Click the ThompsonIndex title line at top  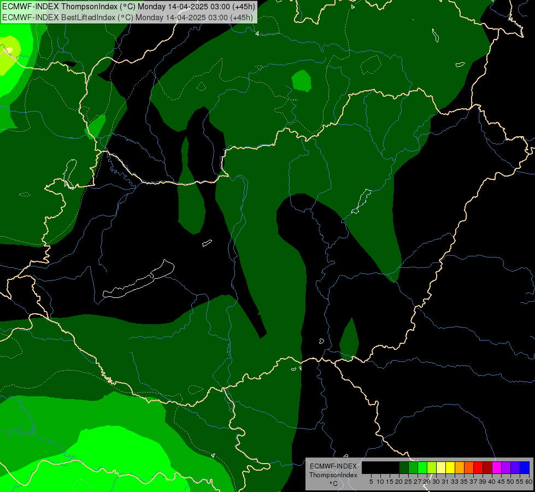pos(128,7)
